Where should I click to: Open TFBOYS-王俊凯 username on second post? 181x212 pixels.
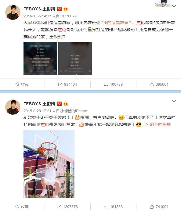39,104
